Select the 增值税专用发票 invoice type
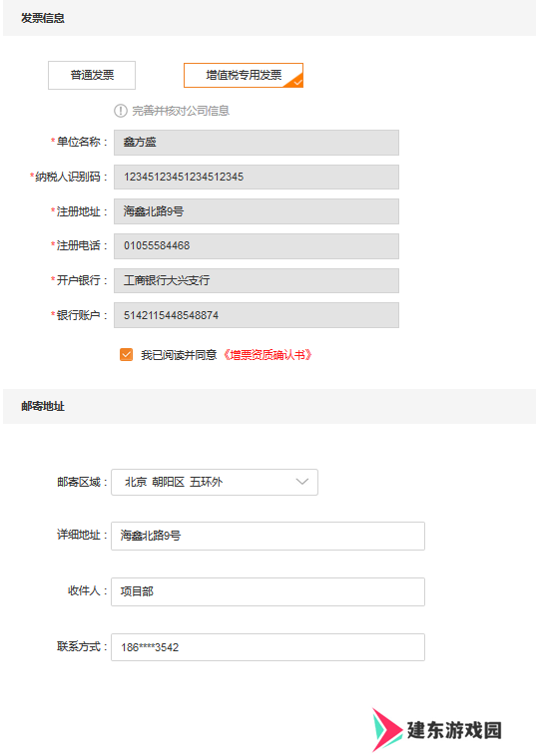536x755 pixels. 244,75
